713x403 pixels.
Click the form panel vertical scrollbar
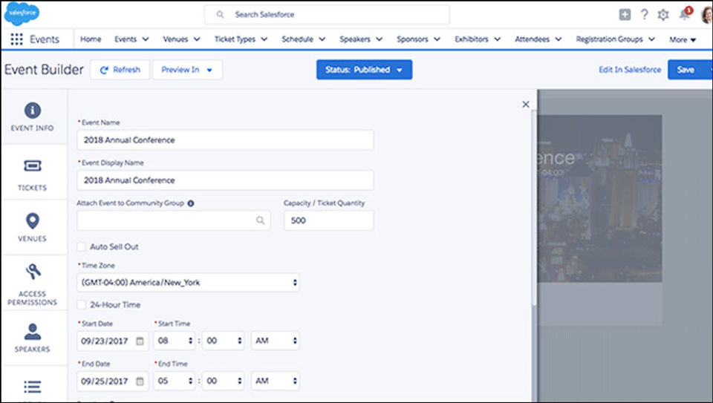tap(534, 208)
